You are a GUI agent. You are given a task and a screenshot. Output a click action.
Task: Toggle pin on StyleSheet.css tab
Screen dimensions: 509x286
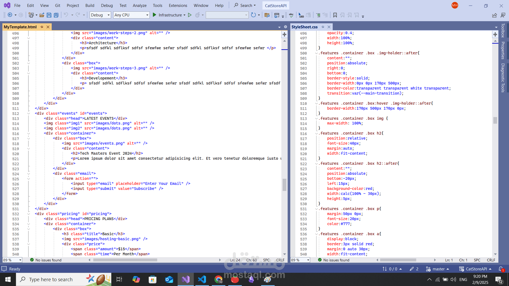[323, 27]
